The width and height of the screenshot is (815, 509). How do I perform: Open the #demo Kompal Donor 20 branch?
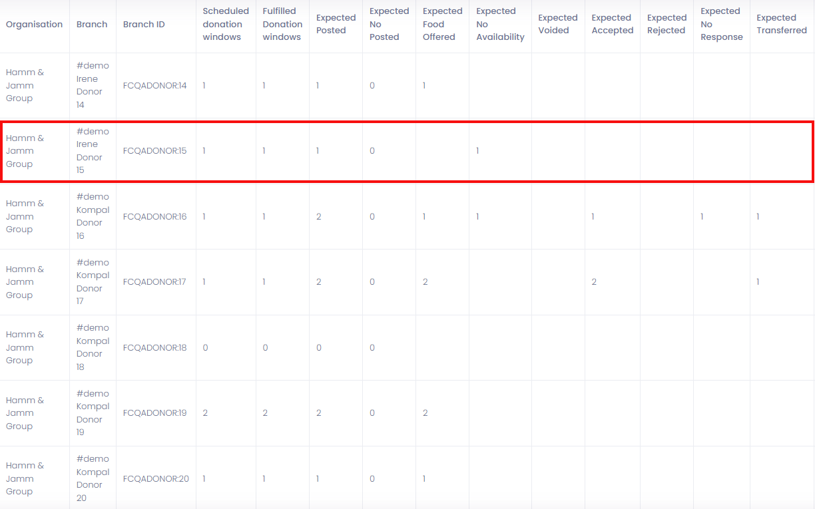click(x=93, y=478)
